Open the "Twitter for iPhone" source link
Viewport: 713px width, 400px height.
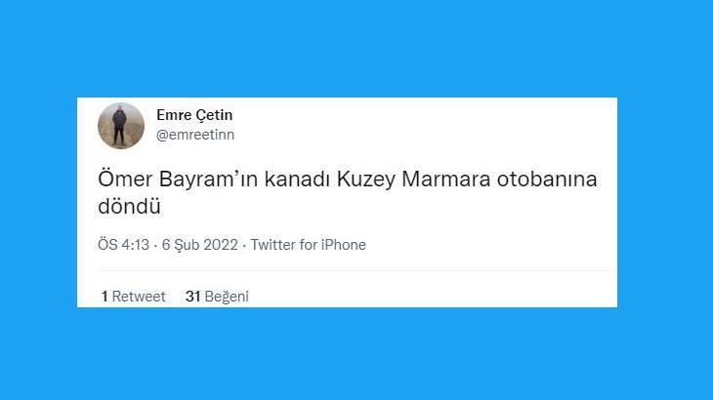pyautogui.click(x=308, y=245)
